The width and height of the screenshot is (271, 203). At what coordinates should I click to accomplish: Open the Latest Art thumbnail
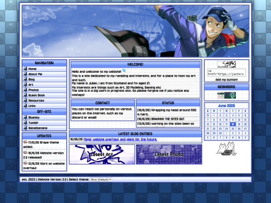tap(102, 154)
